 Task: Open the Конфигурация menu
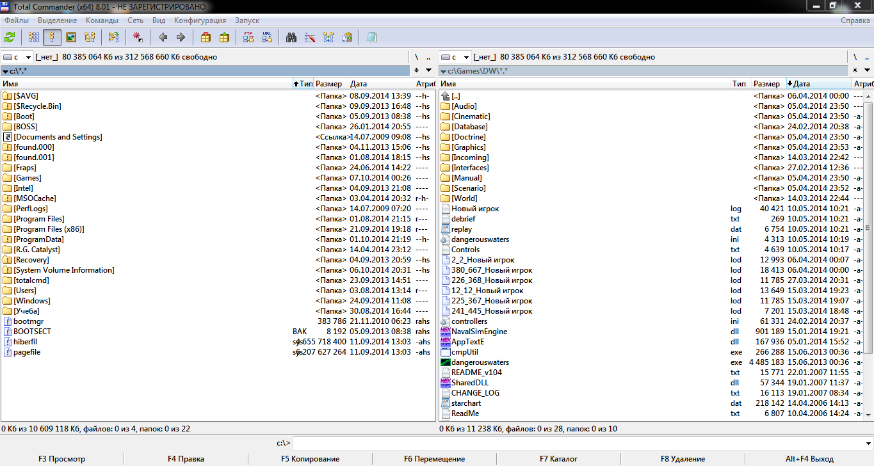coord(200,20)
